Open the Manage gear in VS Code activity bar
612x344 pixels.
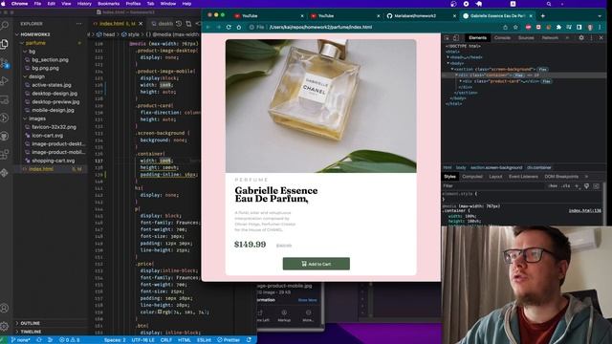[x=5, y=326]
